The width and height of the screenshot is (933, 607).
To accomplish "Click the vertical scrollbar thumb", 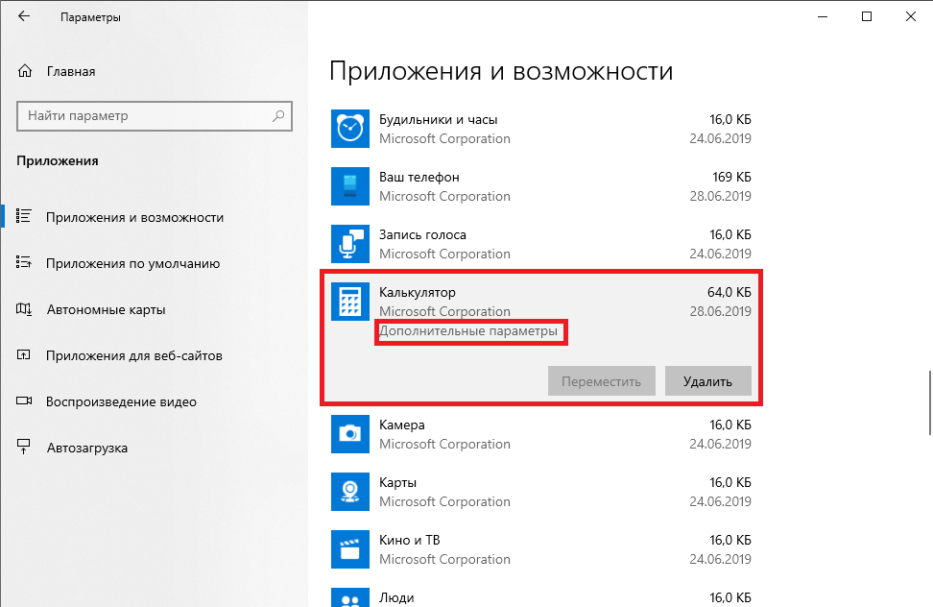I will click(x=929, y=402).
